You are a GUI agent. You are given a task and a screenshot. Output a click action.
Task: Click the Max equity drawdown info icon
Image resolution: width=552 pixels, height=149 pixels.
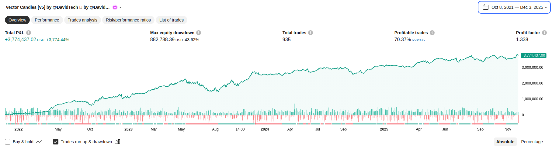199,33
